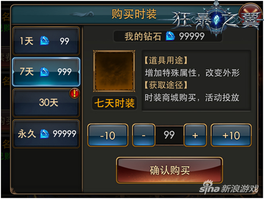Click the diamond icon in 永久 row
This screenshot has width=264, height=199.
click(45, 134)
